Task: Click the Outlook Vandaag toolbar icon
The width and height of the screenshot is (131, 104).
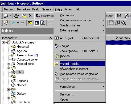Action: point(6,23)
